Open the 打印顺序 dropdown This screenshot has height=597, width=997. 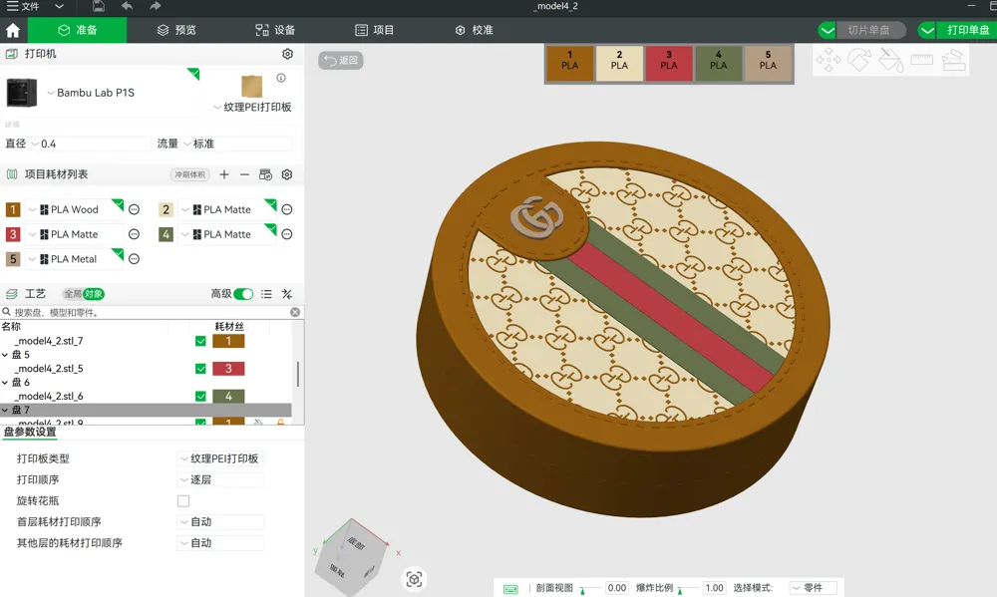pos(220,480)
